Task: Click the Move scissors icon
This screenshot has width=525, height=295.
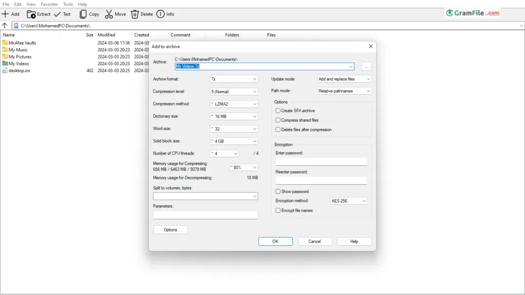Action: coord(109,14)
